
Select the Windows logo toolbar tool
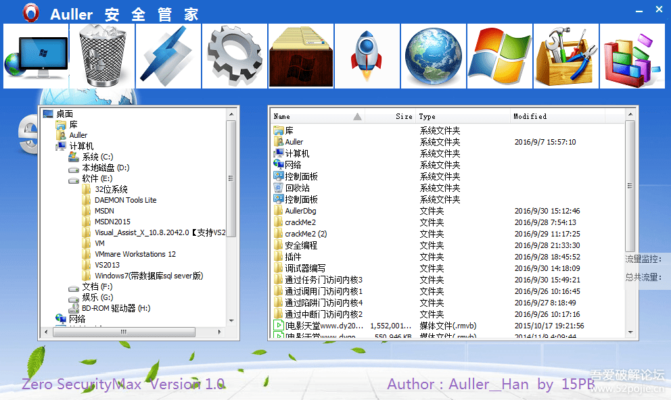click(499, 56)
